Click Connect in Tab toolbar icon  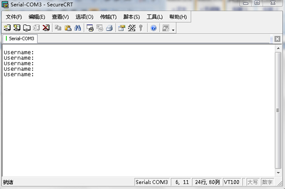[27, 28]
